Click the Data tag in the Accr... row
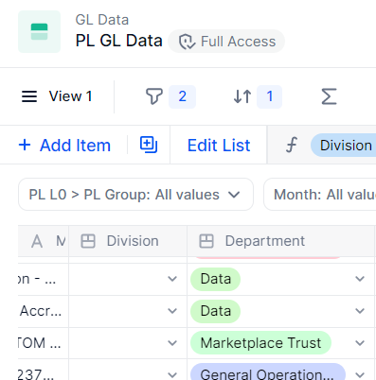Viewport: 376px width, 380px height. [x=216, y=311]
